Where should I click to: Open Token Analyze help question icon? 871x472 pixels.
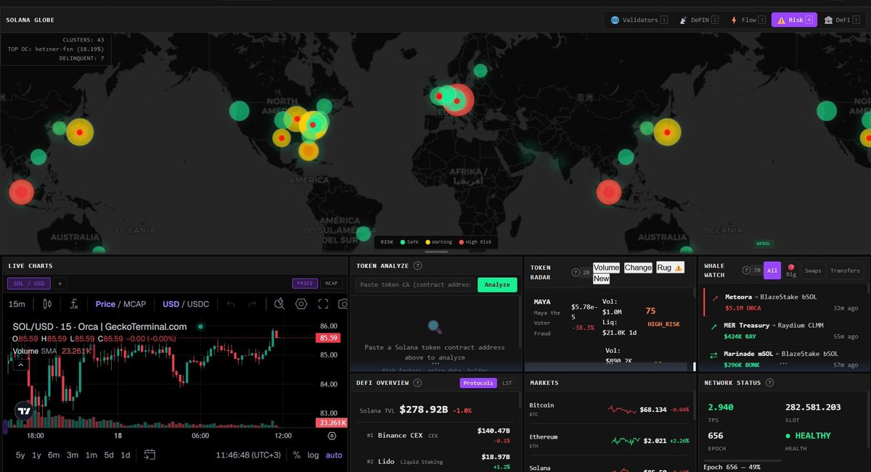coord(417,266)
